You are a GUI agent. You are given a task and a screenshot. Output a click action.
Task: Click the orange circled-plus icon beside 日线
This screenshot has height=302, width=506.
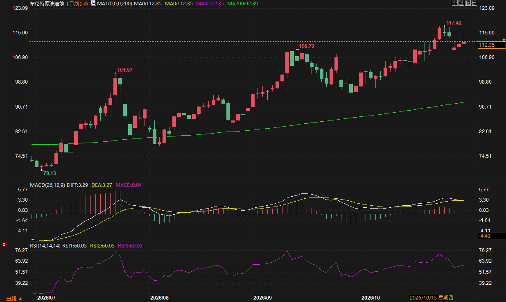(x=86, y=4)
